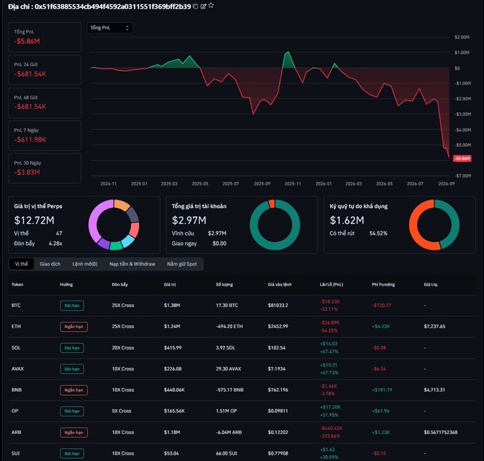Click the PnL 24 Giờ card
Image resolution: width=484 pixels, height=461 pixels.
(45, 70)
